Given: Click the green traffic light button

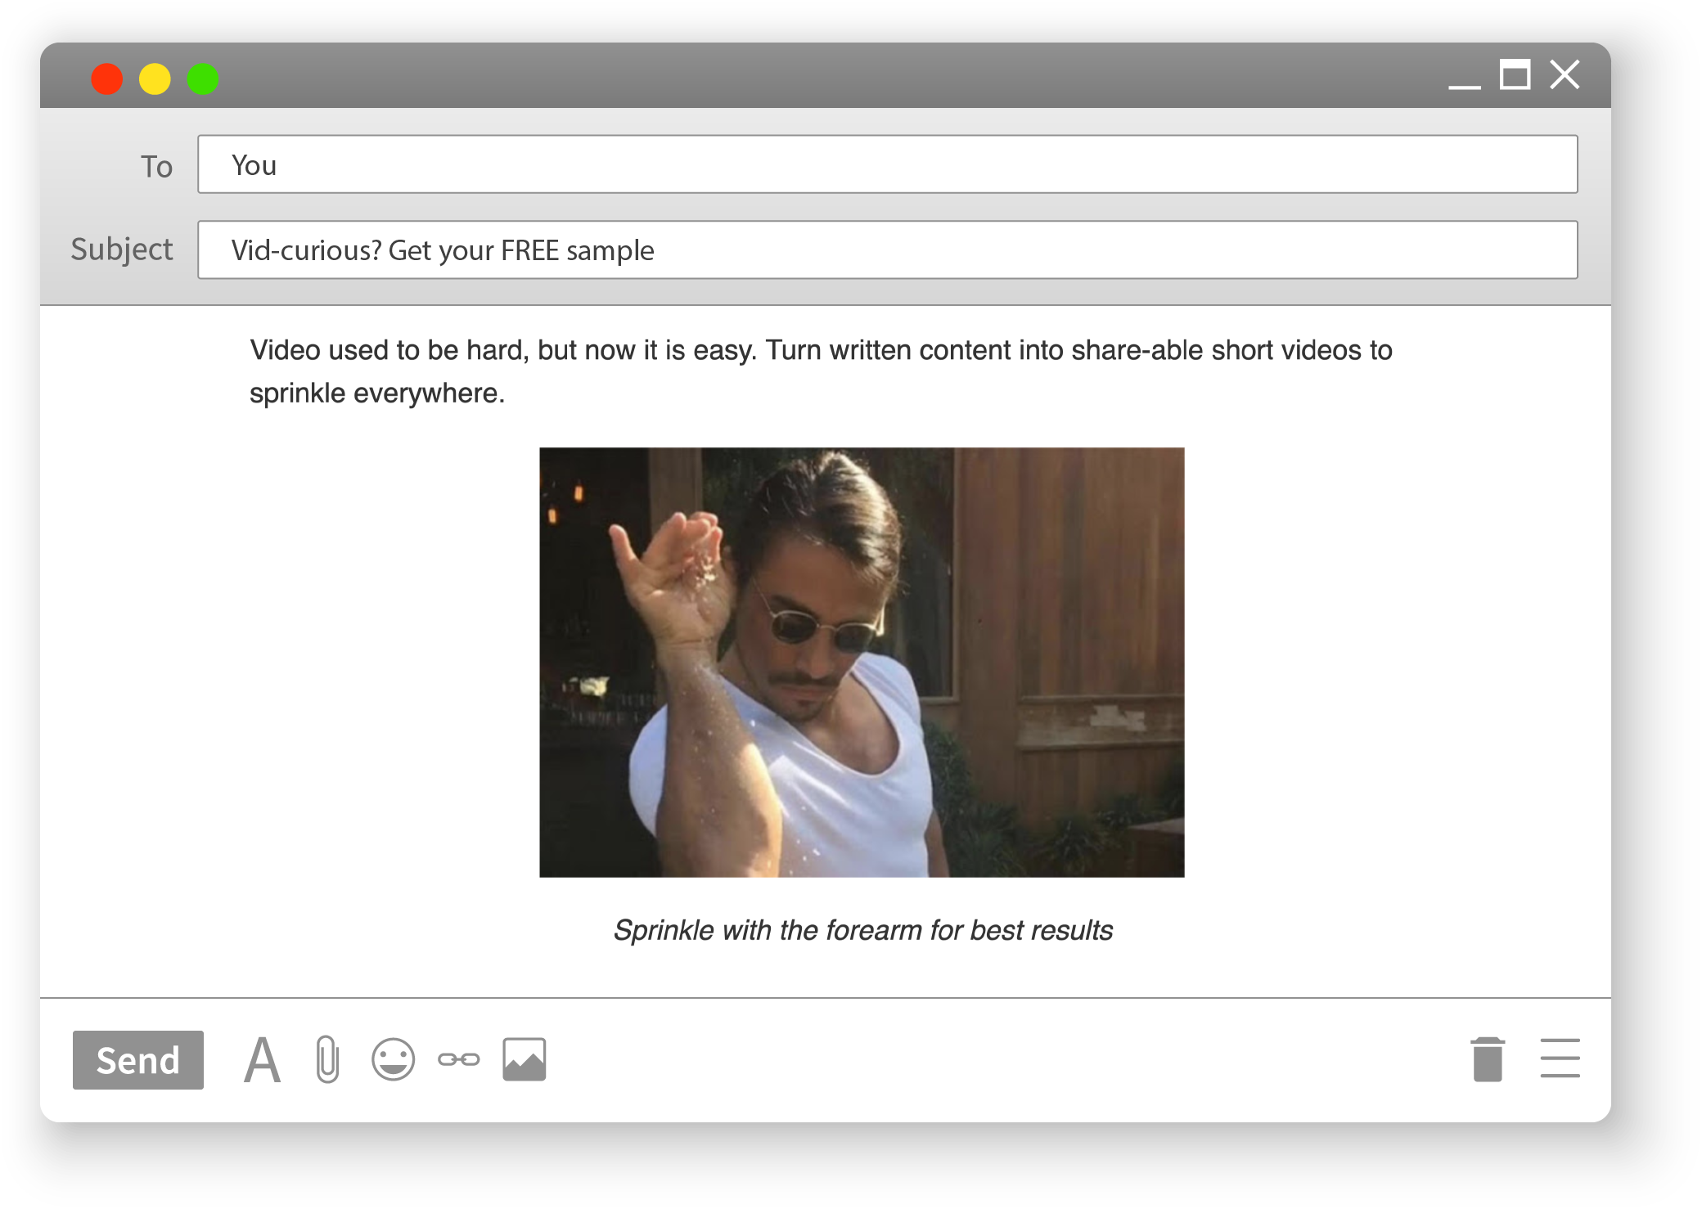Looking at the screenshot, I should pos(203,79).
